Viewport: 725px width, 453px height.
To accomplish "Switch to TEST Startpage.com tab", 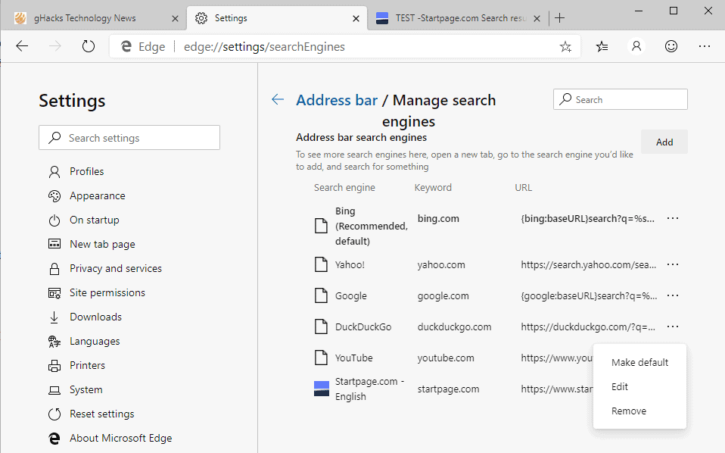I will pyautogui.click(x=458, y=18).
